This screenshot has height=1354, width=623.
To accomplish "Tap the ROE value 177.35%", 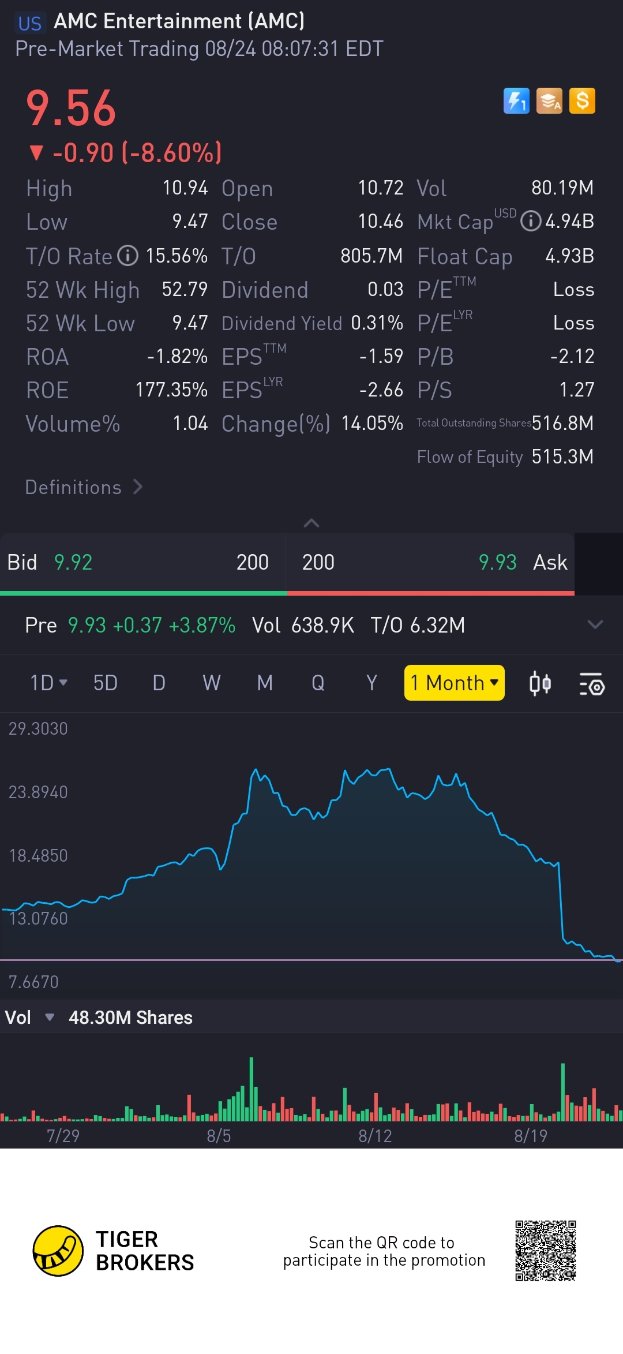I will tap(171, 390).
